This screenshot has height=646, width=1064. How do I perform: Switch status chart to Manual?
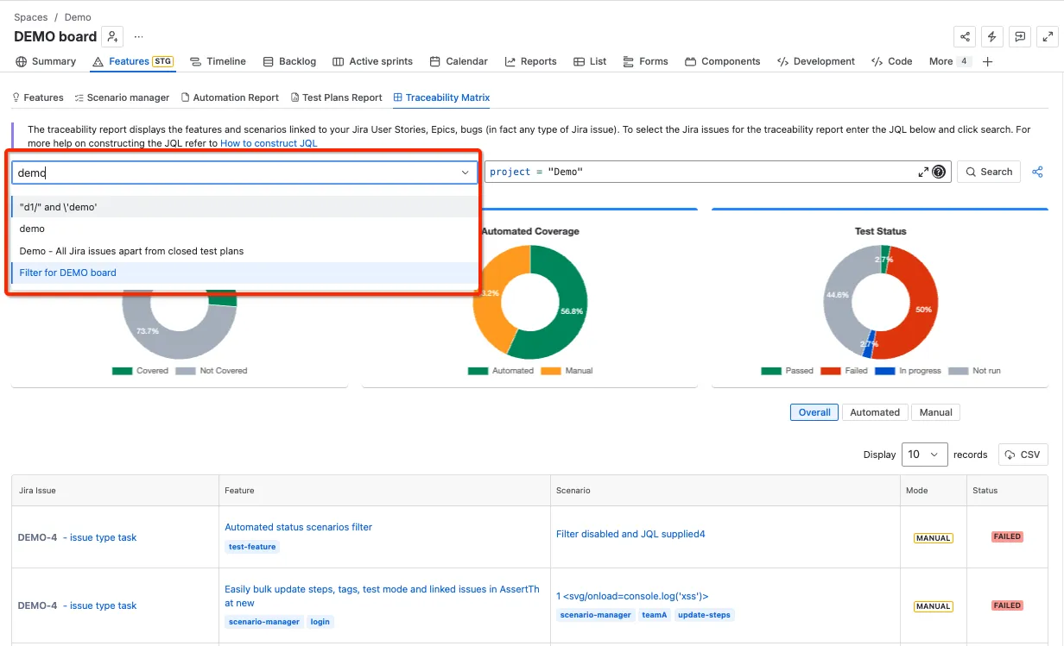pyautogui.click(x=935, y=412)
